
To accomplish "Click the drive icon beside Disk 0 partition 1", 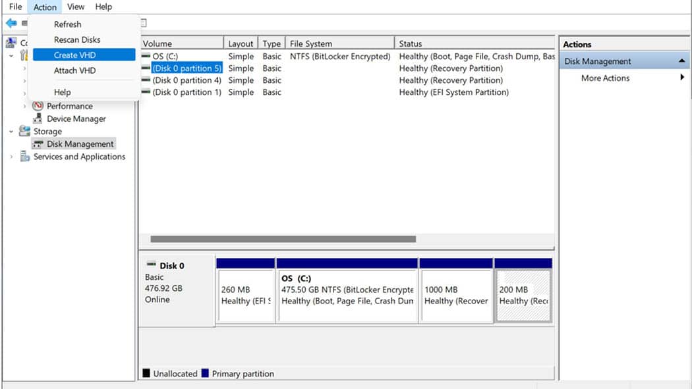I will pos(146,91).
